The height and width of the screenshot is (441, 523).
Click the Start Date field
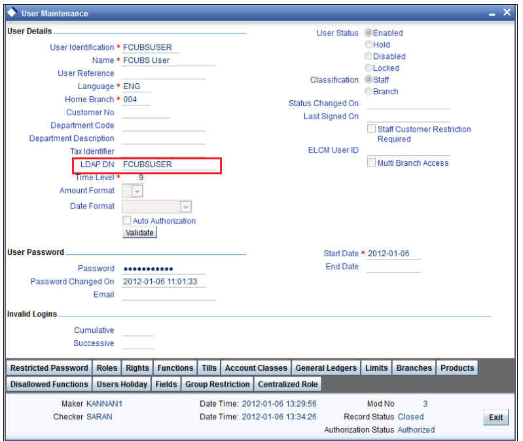click(x=393, y=254)
